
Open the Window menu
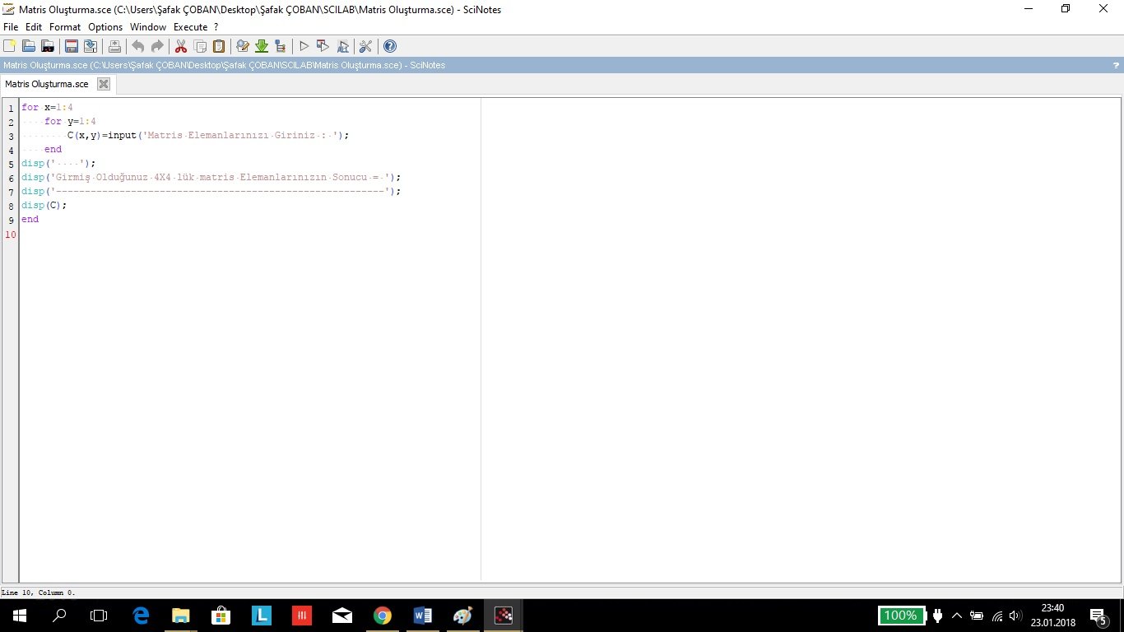[148, 27]
